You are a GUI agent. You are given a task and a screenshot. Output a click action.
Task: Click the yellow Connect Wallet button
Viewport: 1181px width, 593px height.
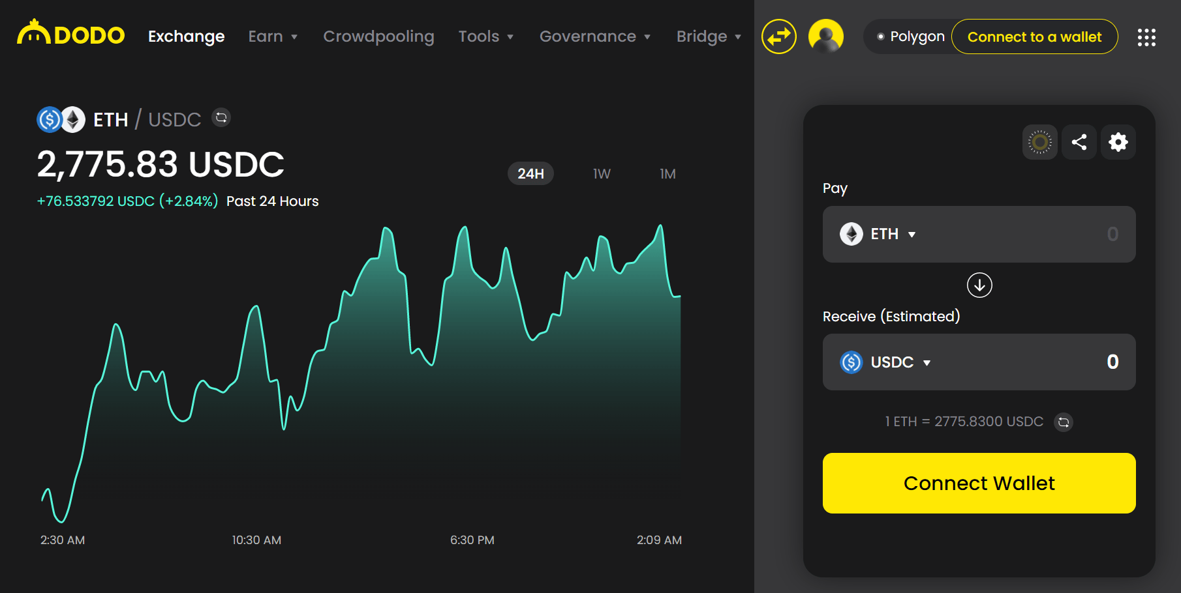(979, 483)
